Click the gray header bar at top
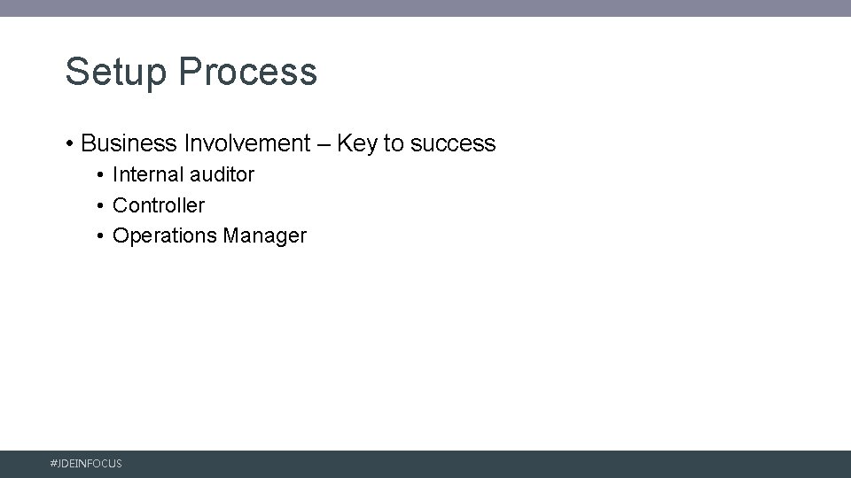The width and height of the screenshot is (851, 478). (425, 8)
